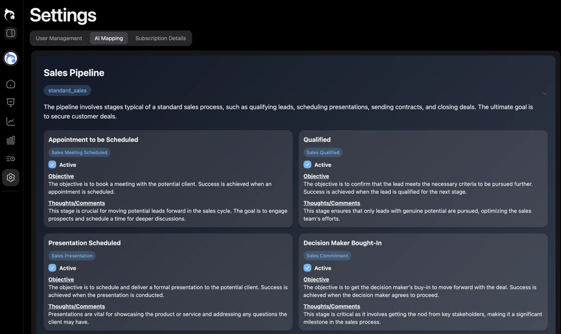561x334 pixels.
Task: Click the standard_sales pipeline tag
Action: (x=67, y=91)
